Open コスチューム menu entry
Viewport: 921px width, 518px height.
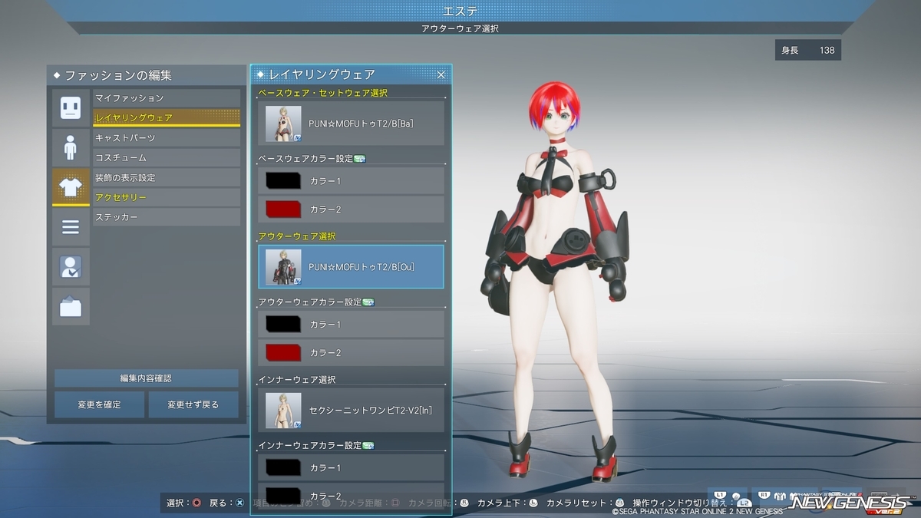(x=167, y=158)
